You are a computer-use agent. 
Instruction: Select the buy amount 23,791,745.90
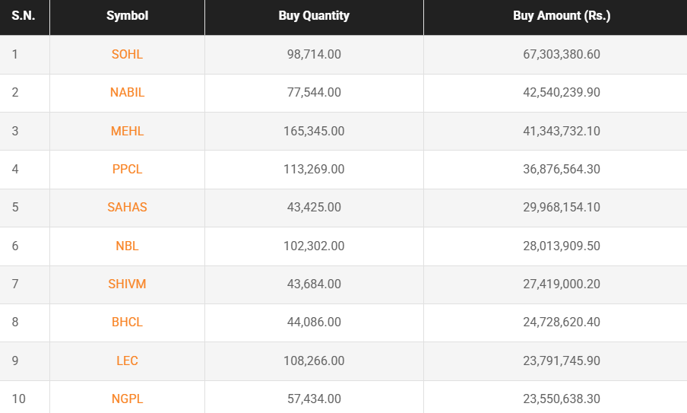[562, 361]
